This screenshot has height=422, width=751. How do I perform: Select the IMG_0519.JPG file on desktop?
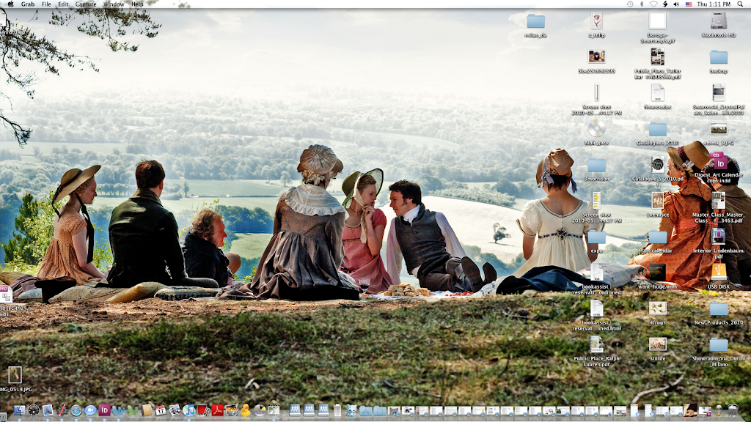point(15,375)
